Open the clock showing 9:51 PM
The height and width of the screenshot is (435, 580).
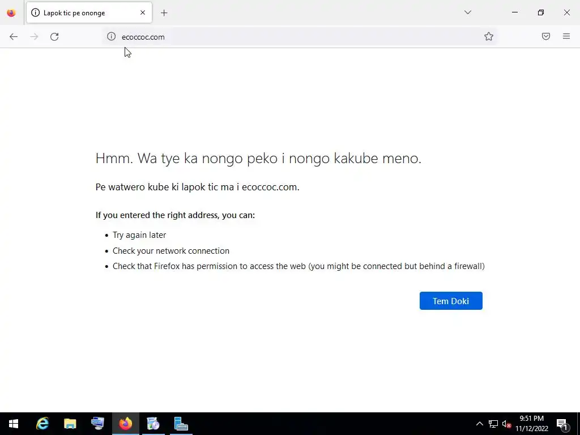point(531,424)
